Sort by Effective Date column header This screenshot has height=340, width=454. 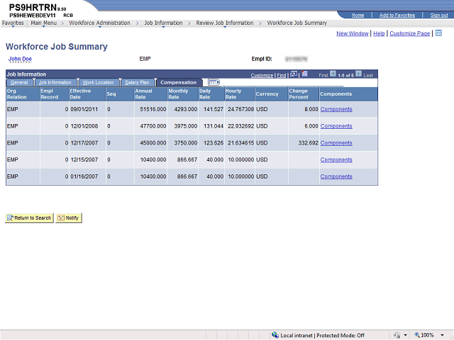[x=80, y=94]
